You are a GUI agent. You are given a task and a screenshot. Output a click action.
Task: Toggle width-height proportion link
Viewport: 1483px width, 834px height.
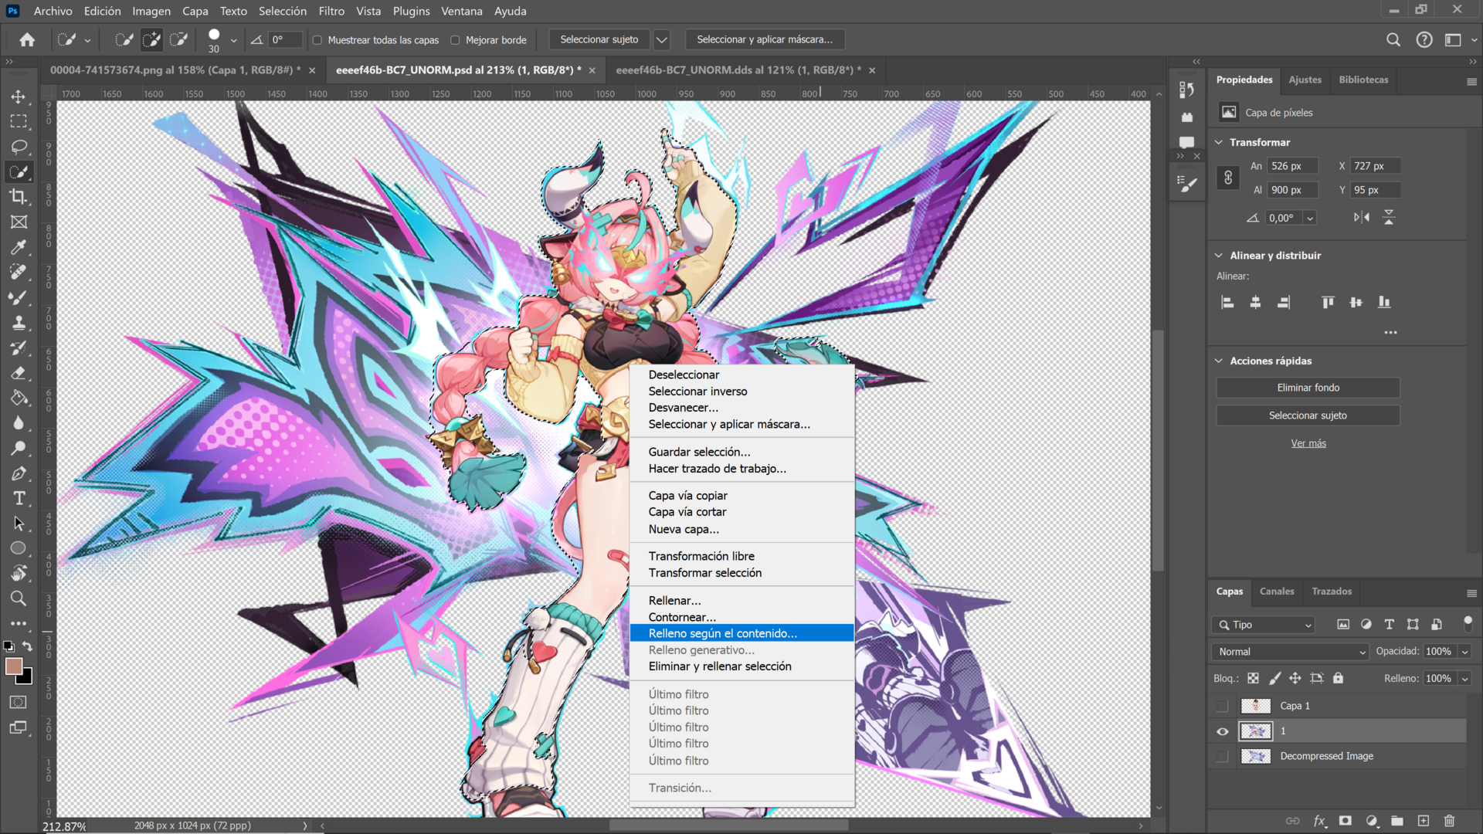click(1228, 178)
